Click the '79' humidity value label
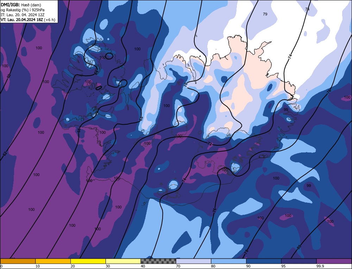352x269 pixels. [x=265, y=14]
